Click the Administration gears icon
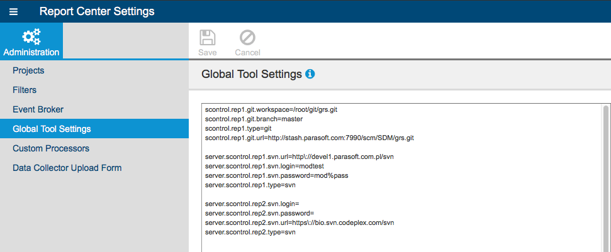 tap(31, 36)
